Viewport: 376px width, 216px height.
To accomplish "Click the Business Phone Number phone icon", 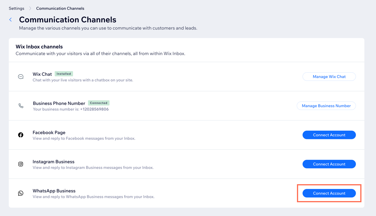I will point(21,106).
